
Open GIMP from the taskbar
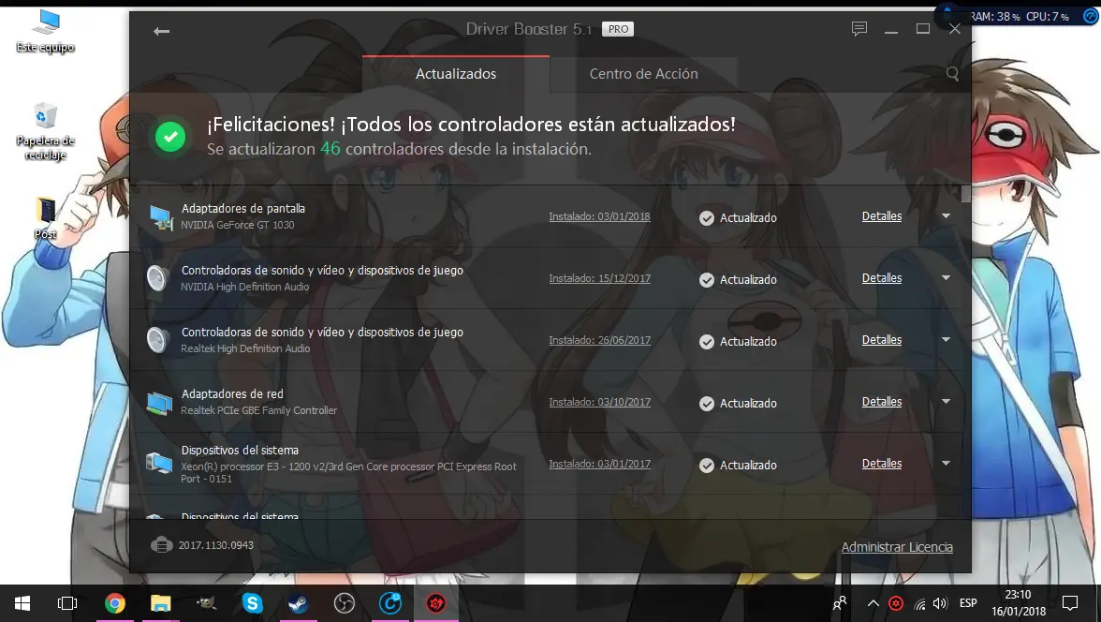coord(206,603)
